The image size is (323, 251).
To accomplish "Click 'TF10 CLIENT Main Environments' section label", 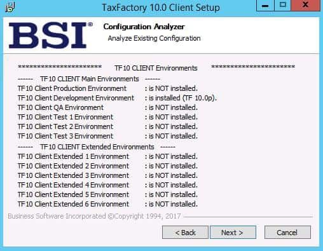I will (x=90, y=79).
